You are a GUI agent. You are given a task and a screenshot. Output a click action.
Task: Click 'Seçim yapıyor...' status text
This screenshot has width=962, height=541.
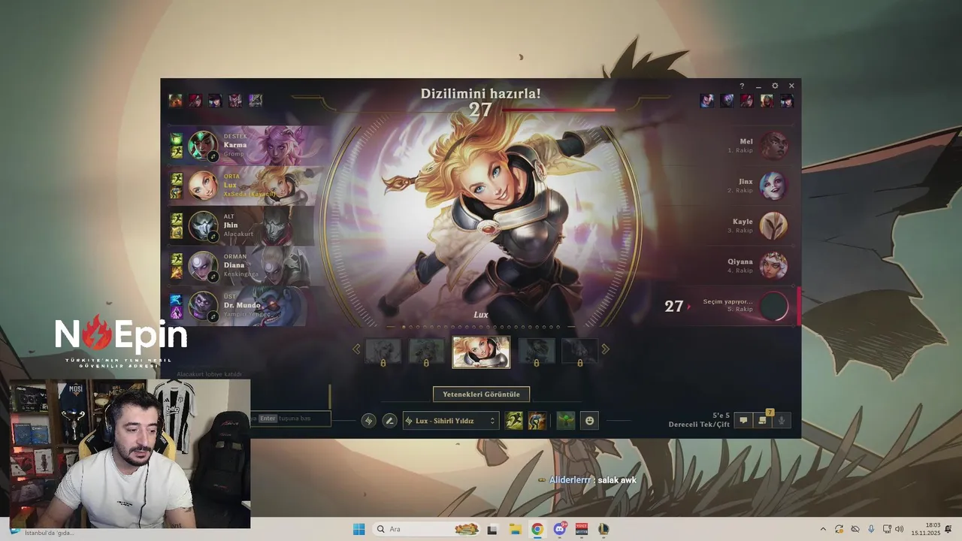coord(728,301)
